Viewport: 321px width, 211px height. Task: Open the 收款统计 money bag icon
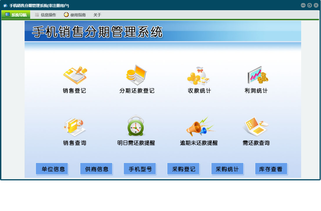pyautogui.click(x=198, y=76)
